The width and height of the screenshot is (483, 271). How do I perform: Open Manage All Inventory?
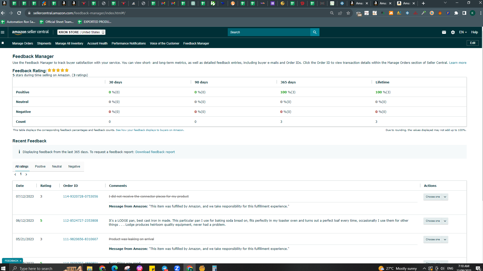(x=69, y=43)
